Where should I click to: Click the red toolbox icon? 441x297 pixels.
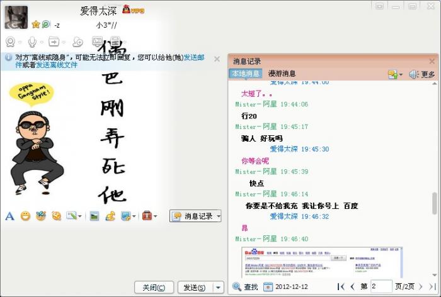147,216
